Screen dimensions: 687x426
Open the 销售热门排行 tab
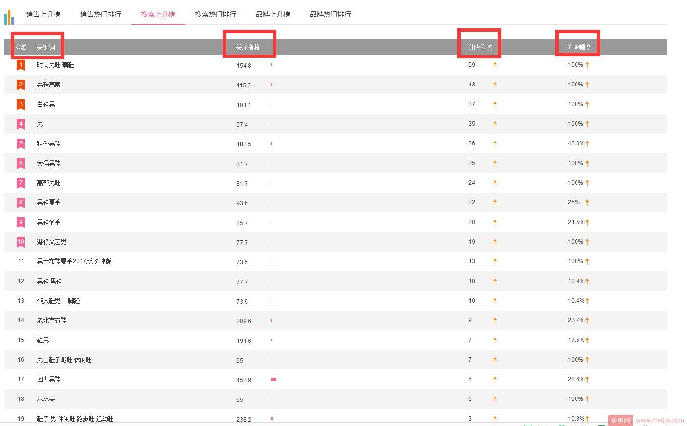click(101, 14)
